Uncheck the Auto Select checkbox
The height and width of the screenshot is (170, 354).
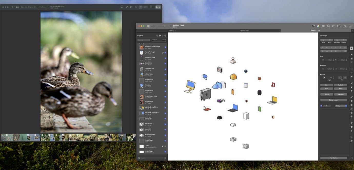click(321, 106)
